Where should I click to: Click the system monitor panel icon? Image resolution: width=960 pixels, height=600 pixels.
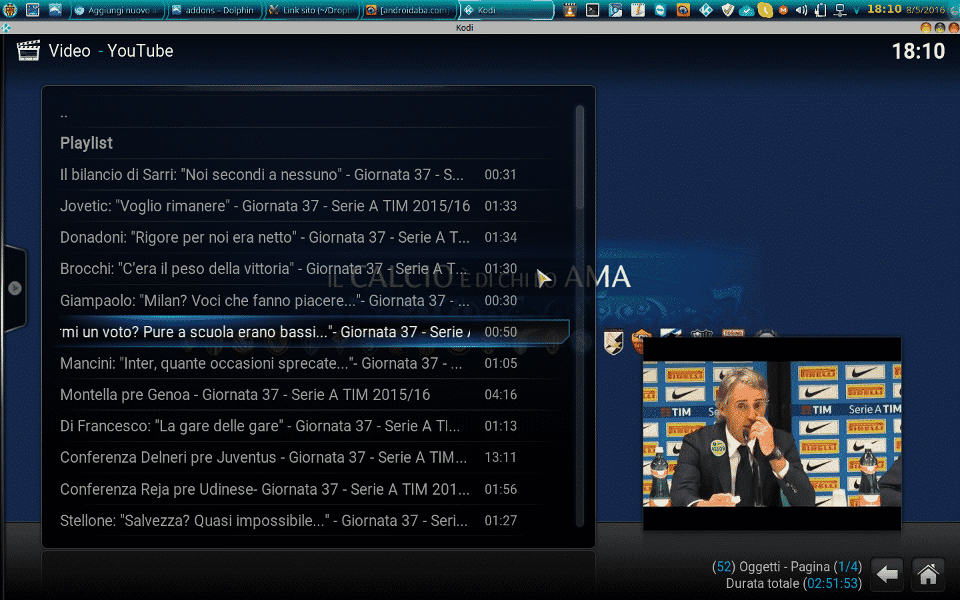point(33,10)
